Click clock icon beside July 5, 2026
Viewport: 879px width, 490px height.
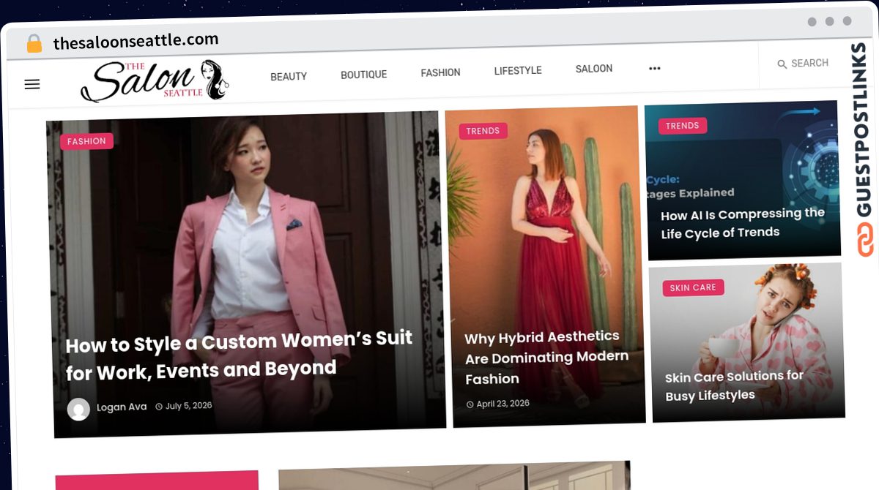[159, 407]
